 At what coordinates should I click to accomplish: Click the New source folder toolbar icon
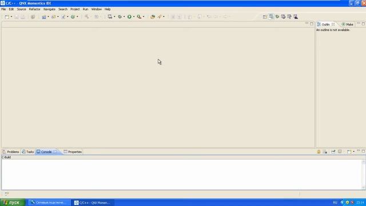(x=53, y=17)
